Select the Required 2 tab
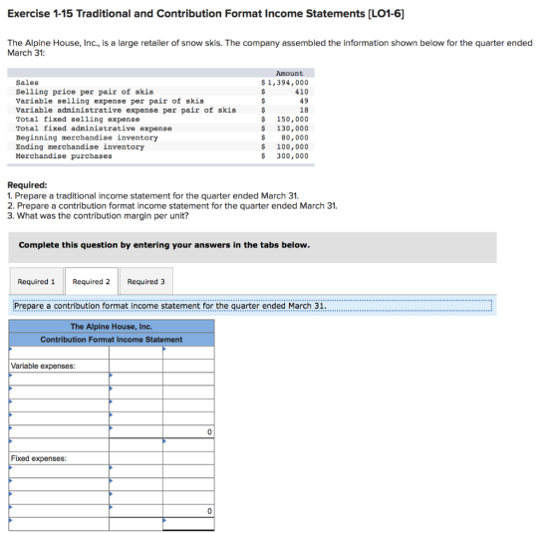Screen dimensions: 558x533 click(x=92, y=281)
